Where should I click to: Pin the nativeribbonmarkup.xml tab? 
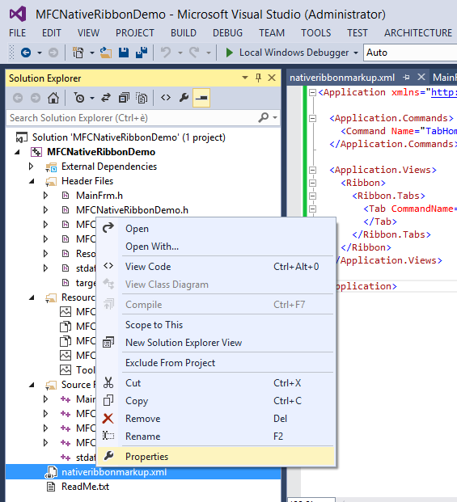[406, 77]
